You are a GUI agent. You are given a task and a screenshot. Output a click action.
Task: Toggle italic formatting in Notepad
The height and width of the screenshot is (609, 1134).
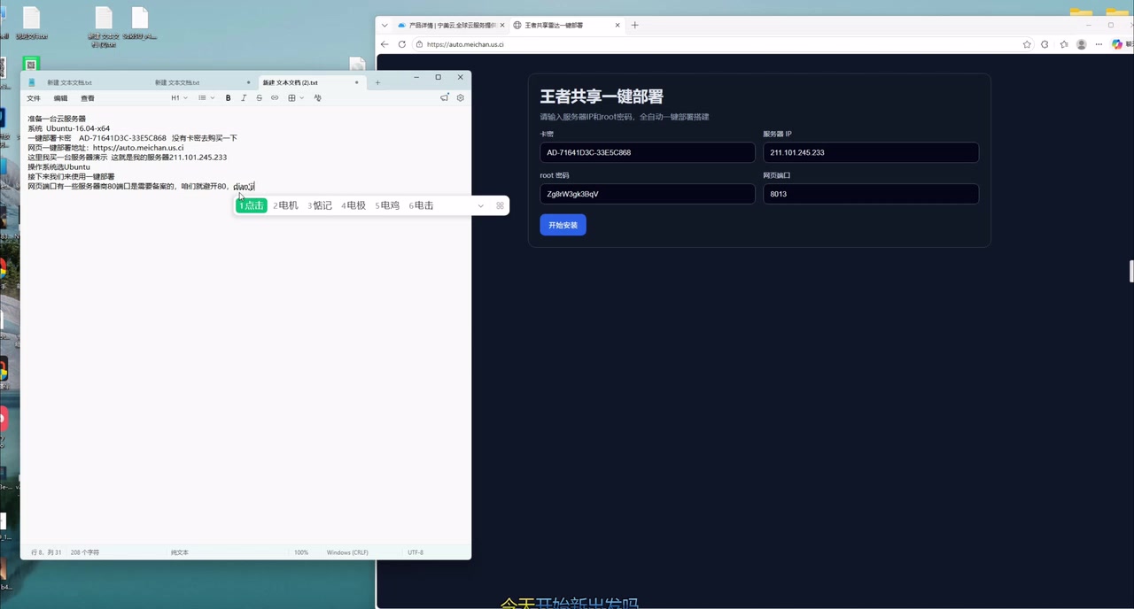tap(244, 98)
